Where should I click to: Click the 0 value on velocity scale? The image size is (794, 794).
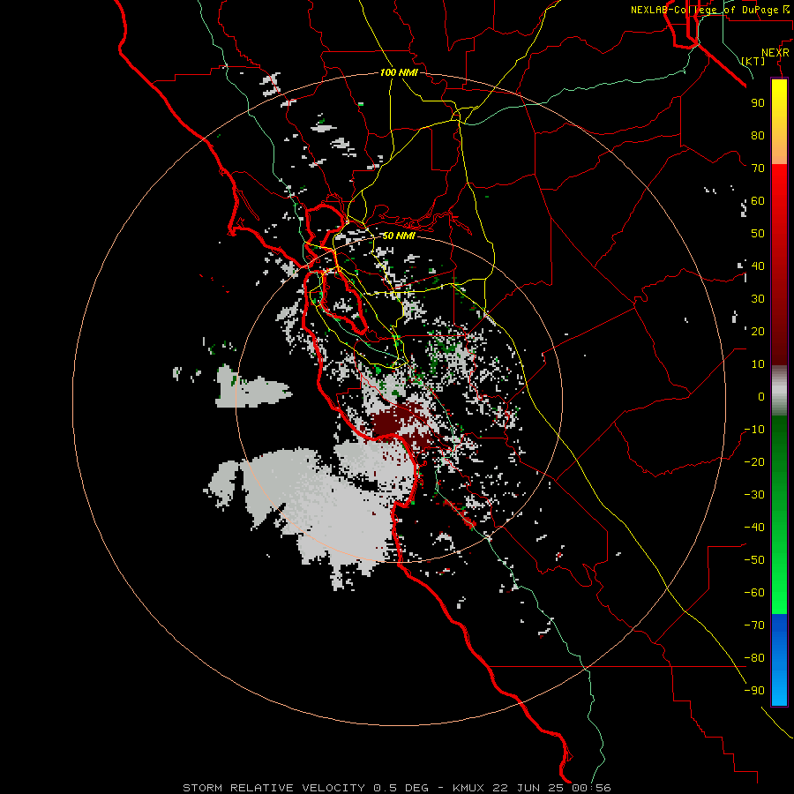pyautogui.click(x=761, y=397)
